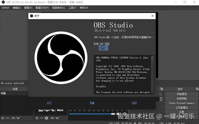Move the source up with the up arrow
This screenshot has height=124, width=199.
pyautogui.click(x=52, y=118)
